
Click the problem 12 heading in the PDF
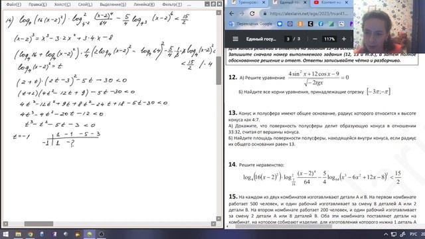(233, 77)
